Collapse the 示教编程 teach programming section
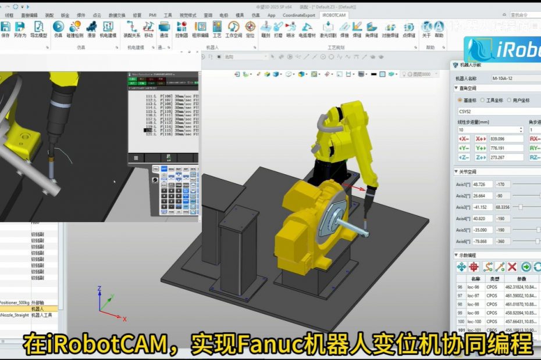 [456, 255]
